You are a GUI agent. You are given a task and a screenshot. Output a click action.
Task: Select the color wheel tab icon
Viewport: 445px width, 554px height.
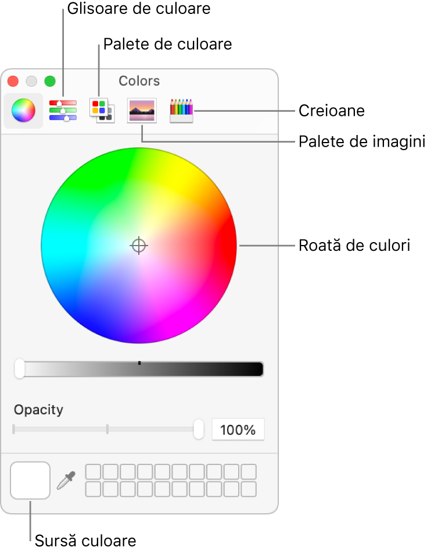[23, 111]
